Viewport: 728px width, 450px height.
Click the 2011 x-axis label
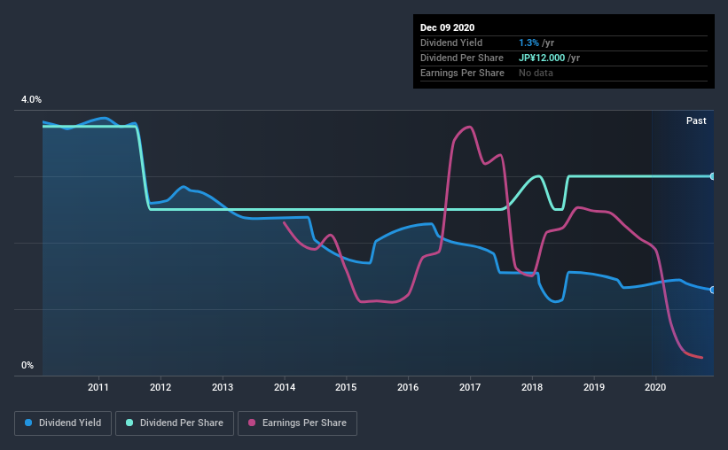[x=98, y=387]
